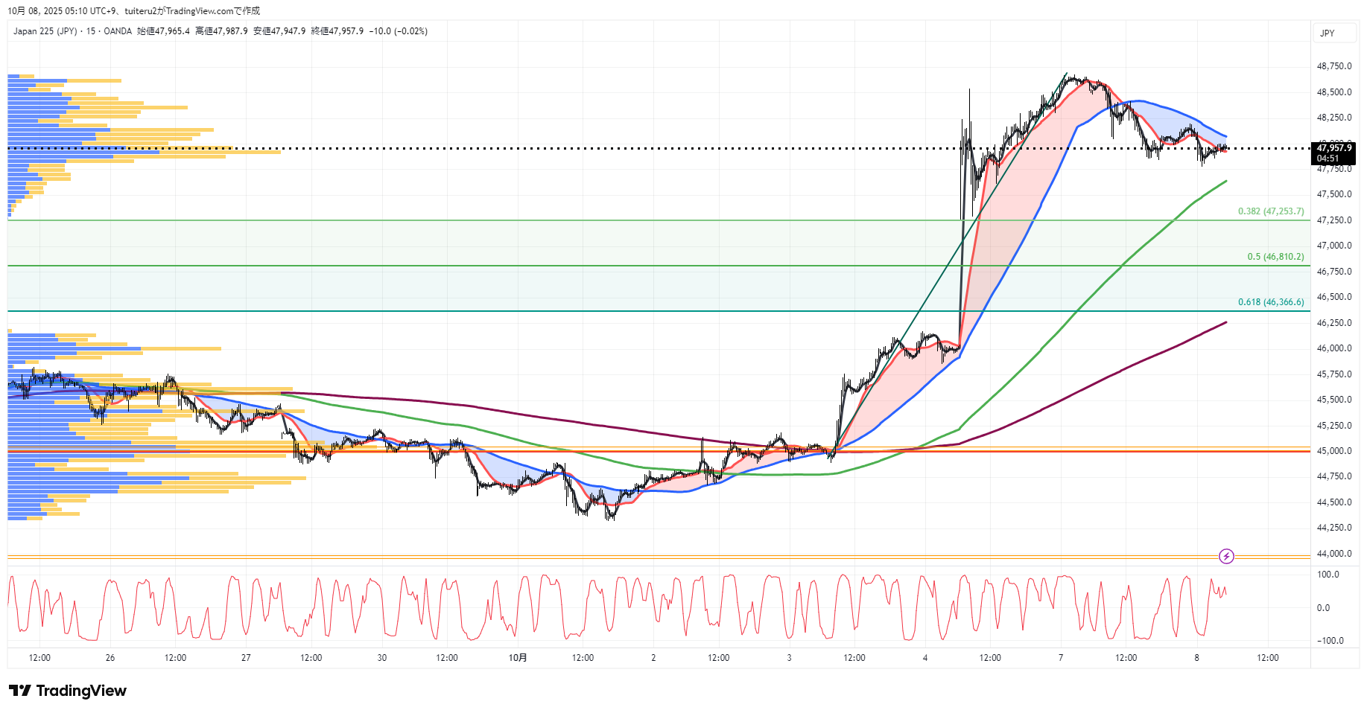Click the 44,000.0 price scale label
This screenshot has width=1367, height=713.
click(x=1334, y=554)
